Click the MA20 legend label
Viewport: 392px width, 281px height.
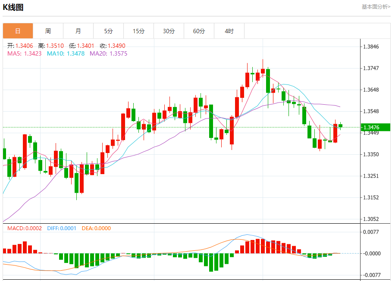pos(109,53)
